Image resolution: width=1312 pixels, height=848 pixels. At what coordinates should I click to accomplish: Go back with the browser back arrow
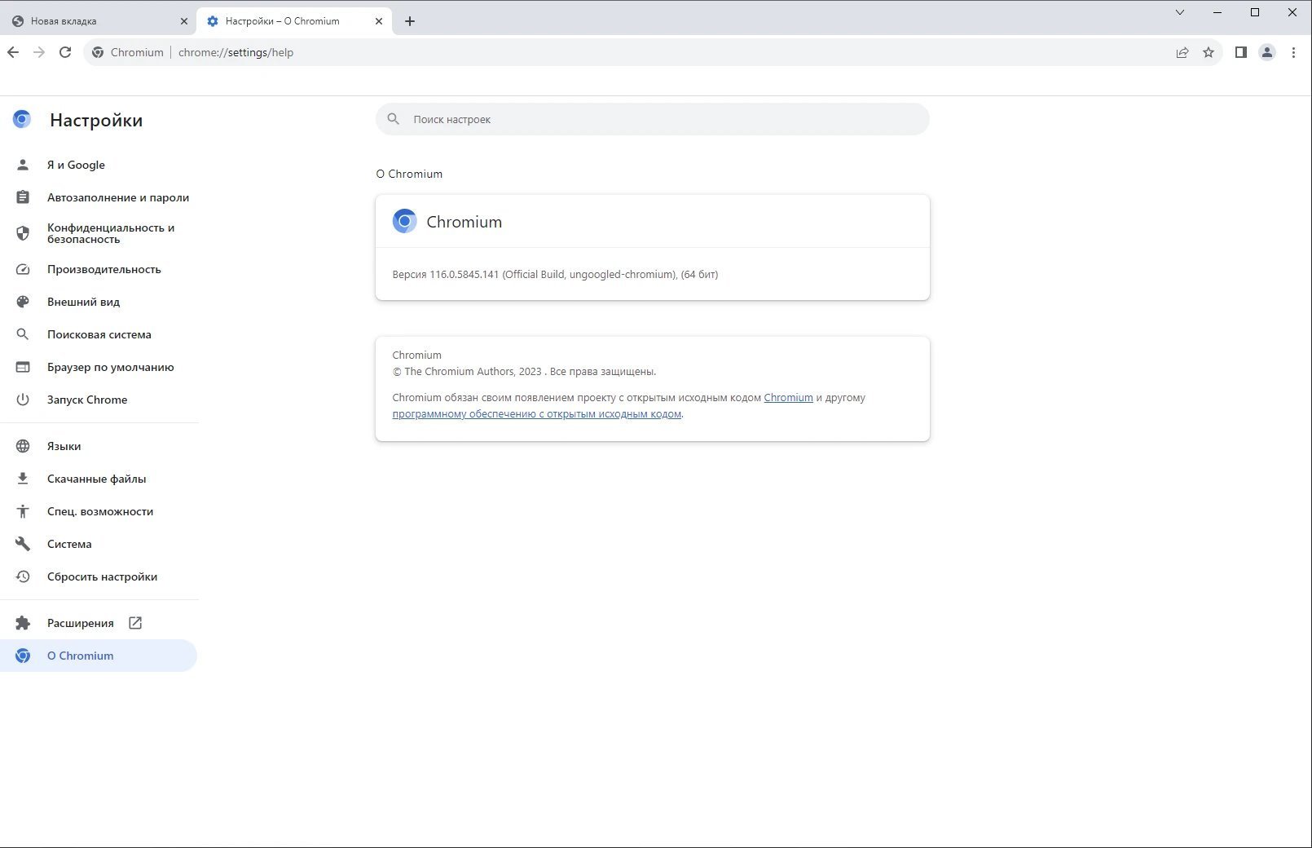(13, 52)
